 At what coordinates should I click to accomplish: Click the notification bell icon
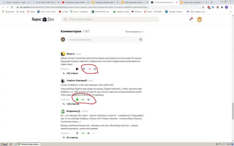191,19
